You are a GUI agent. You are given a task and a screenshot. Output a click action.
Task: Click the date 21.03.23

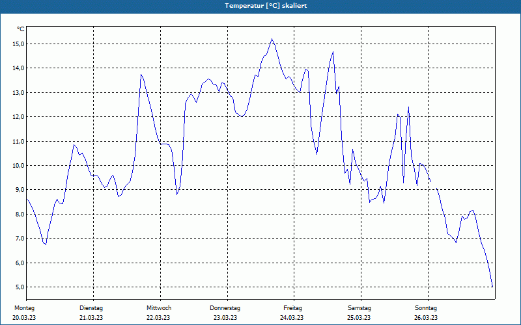point(91,318)
